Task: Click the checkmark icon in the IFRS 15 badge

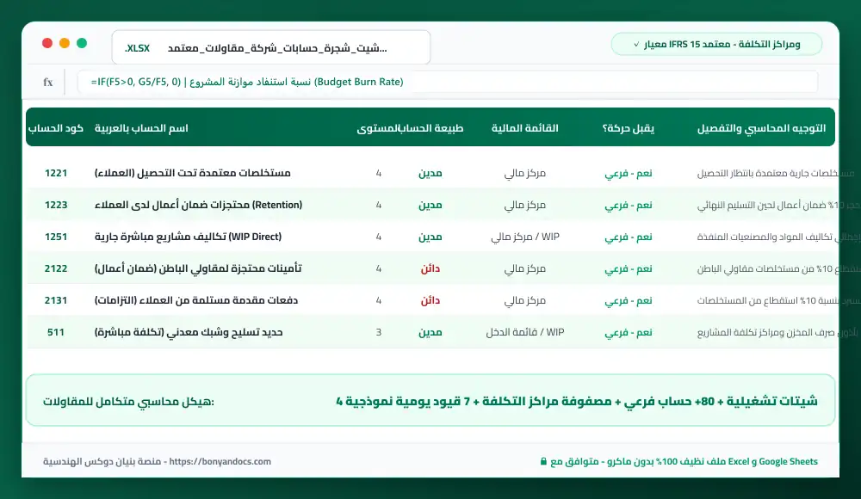Action: 636,45
